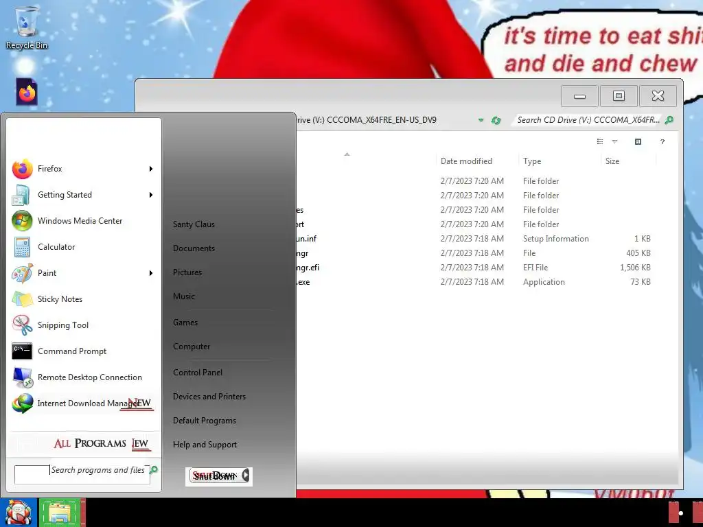This screenshot has width=703, height=527.
Task: Launch the Snipping Tool
Action: point(82,325)
